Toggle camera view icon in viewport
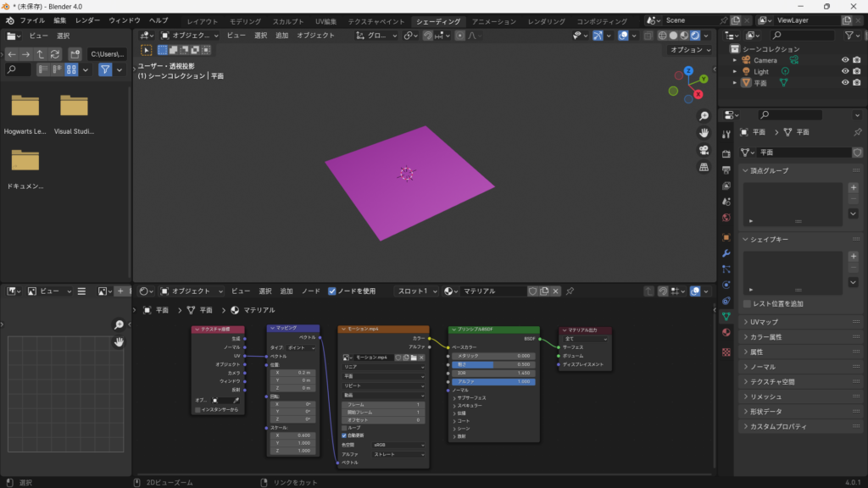Screen dimensions: 868x488 (x=704, y=150)
